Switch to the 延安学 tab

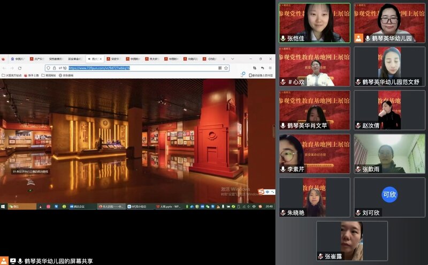113,59
